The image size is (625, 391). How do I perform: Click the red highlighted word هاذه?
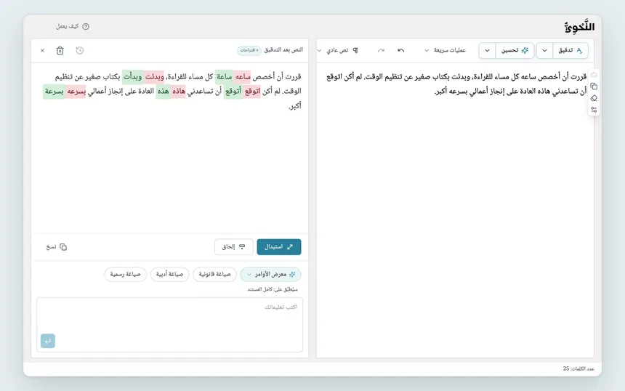(x=179, y=92)
